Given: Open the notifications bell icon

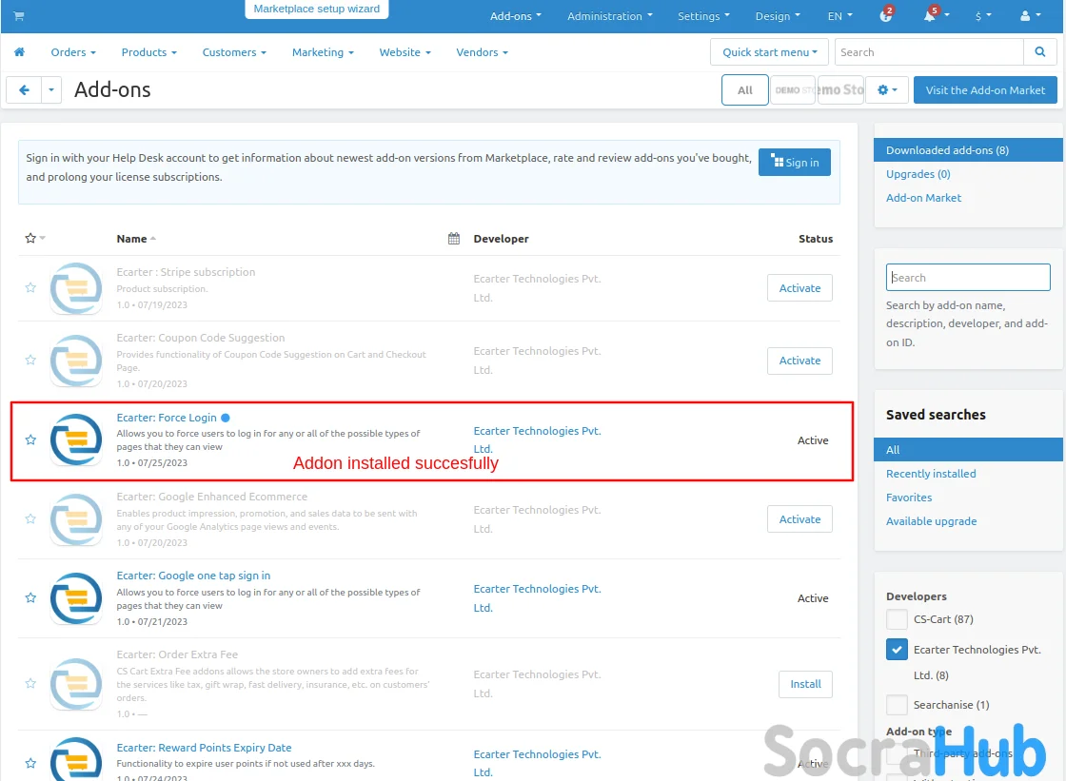Looking at the screenshot, I should tap(929, 15).
